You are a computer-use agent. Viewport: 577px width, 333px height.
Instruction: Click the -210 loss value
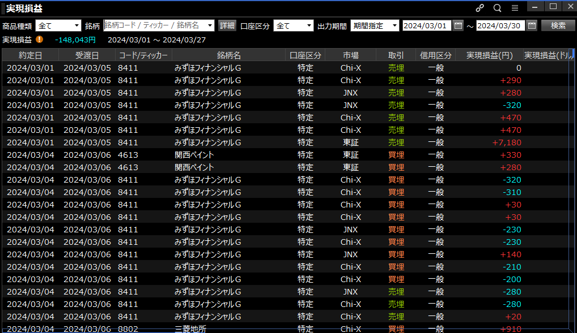coord(512,266)
